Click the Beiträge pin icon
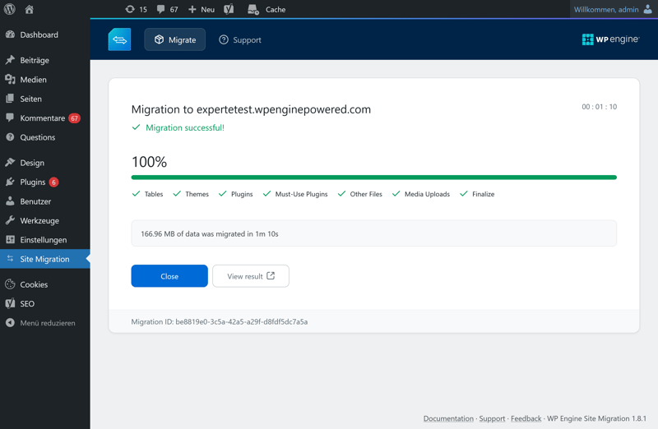The width and height of the screenshot is (658, 429). pyautogui.click(x=10, y=60)
